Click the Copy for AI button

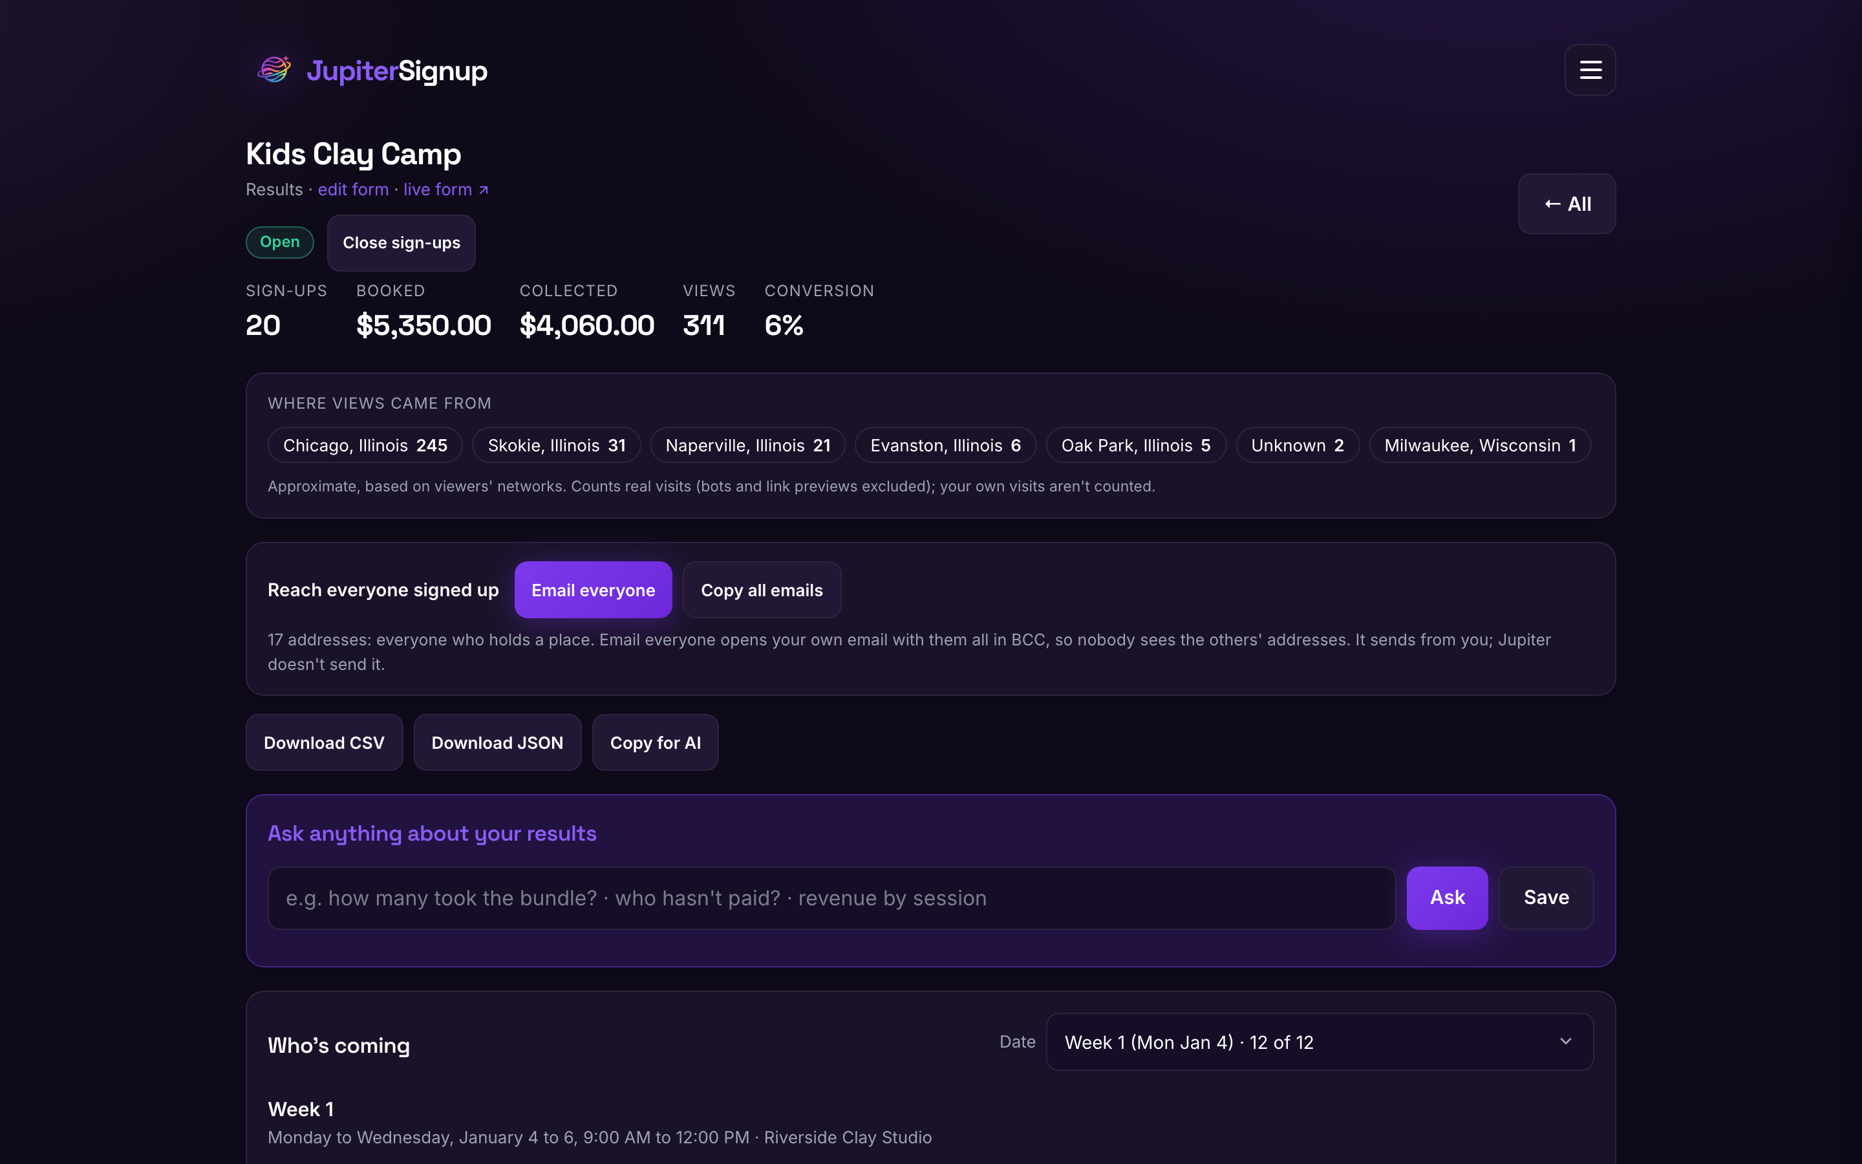655,742
